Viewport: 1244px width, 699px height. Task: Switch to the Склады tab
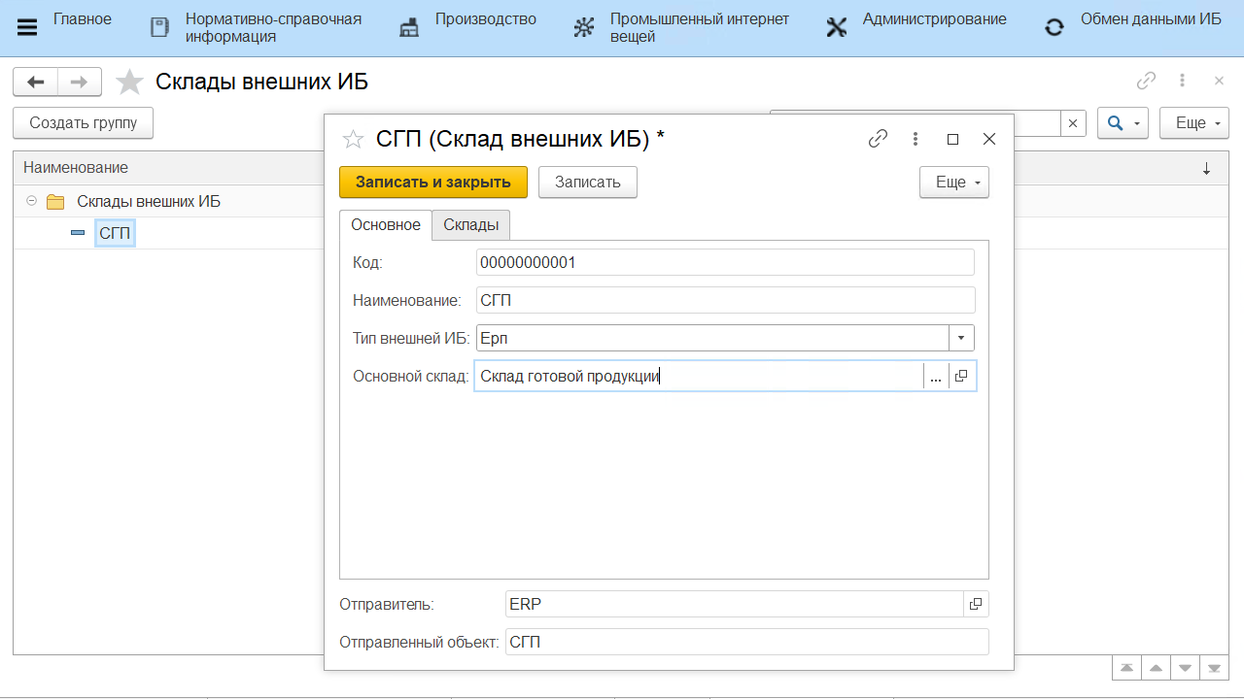click(x=470, y=225)
